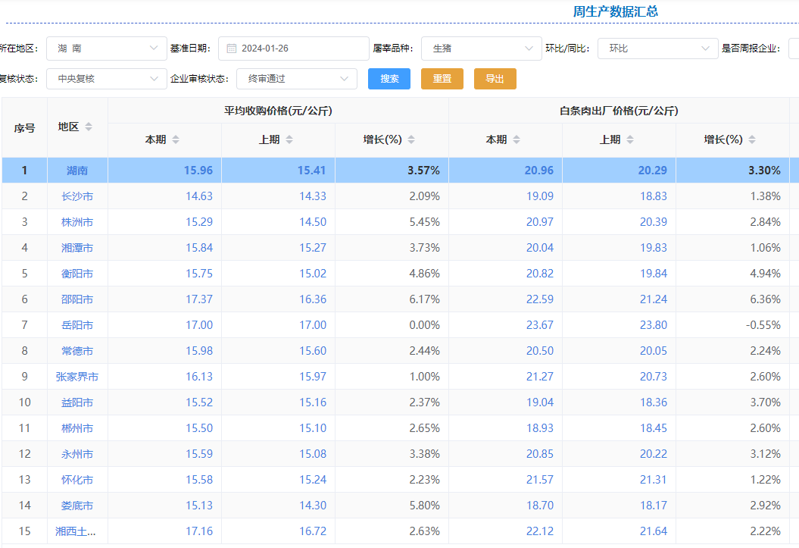
Task: Sort 平均收购价格 by the 本期 sort icon
Action: (x=176, y=139)
